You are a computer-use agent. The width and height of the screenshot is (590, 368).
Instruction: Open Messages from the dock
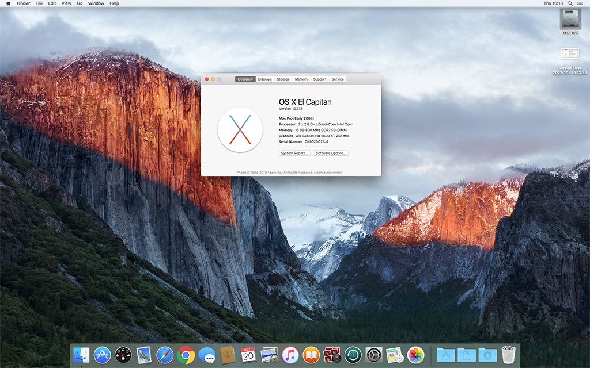click(x=206, y=355)
